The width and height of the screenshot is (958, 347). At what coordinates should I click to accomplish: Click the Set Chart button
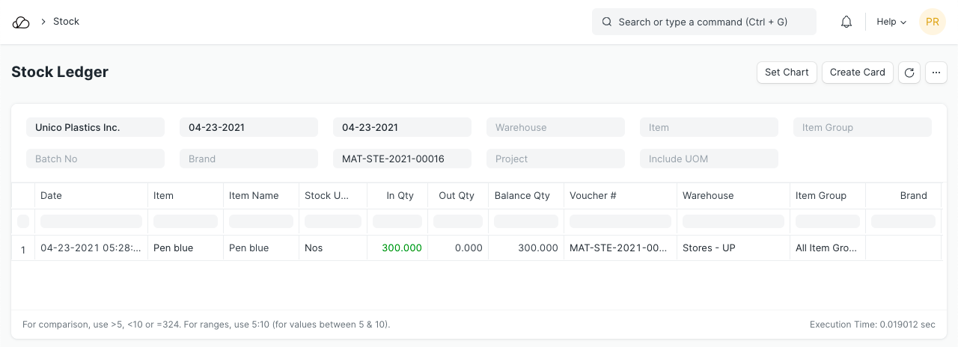(787, 73)
